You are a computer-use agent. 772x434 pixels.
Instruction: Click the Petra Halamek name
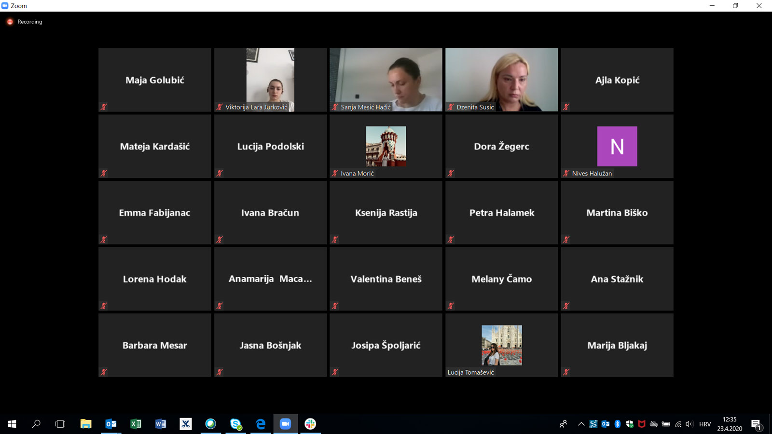502,213
